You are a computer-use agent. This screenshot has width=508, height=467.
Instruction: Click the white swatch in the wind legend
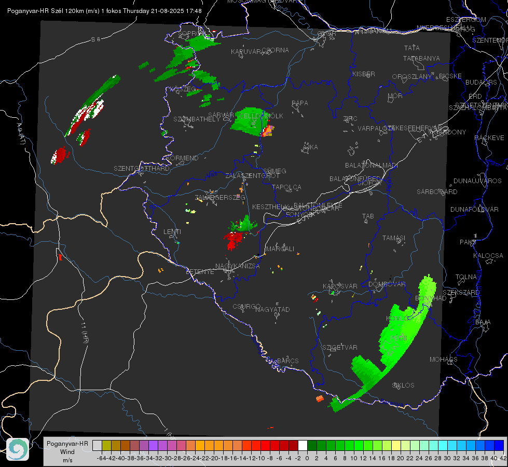click(303, 446)
